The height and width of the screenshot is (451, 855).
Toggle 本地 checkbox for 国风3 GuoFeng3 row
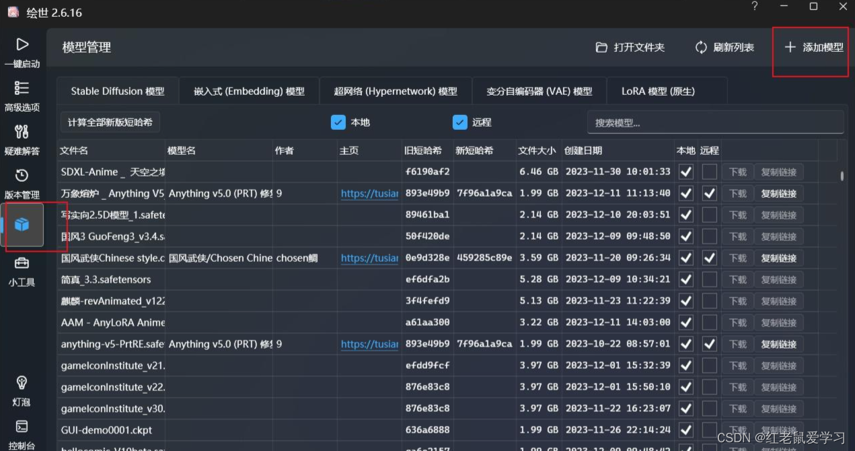click(x=685, y=236)
